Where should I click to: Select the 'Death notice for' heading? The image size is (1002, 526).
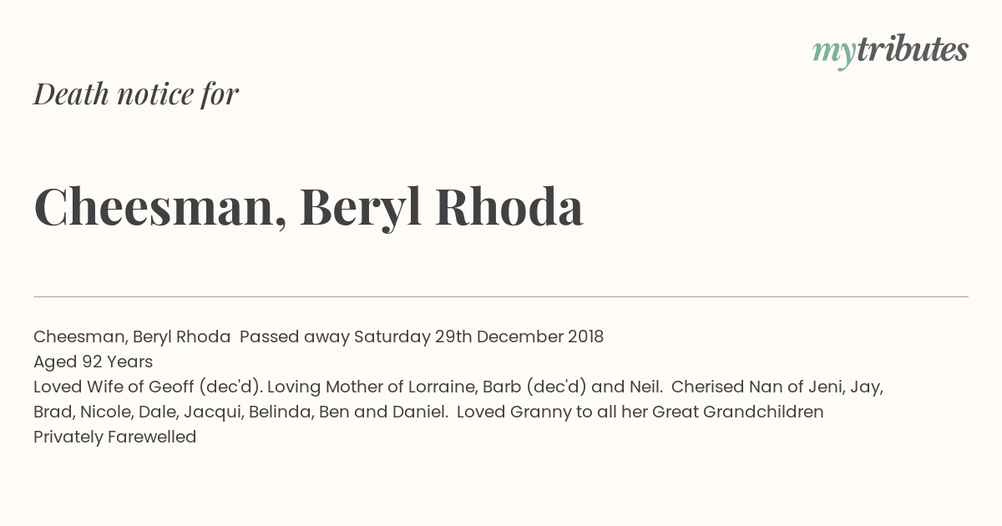pyautogui.click(x=136, y=94)
